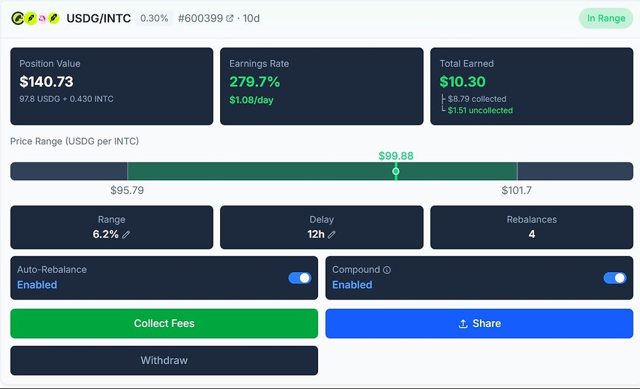Click the Total Earned $10.30 card

[x=532, y=86]
